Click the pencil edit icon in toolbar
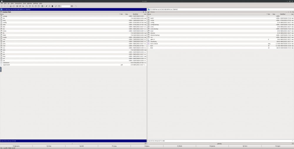The height and width of the screenshot is (149, 294). (47, 6)
